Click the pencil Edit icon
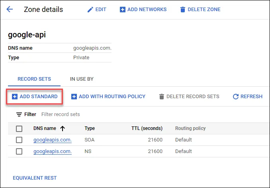Viewport: 270px width, 188px height. (x=90, y=10)
